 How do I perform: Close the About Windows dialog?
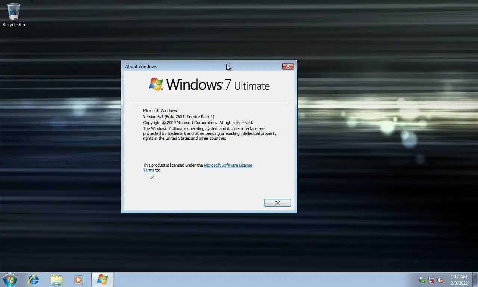pos(288,66)
